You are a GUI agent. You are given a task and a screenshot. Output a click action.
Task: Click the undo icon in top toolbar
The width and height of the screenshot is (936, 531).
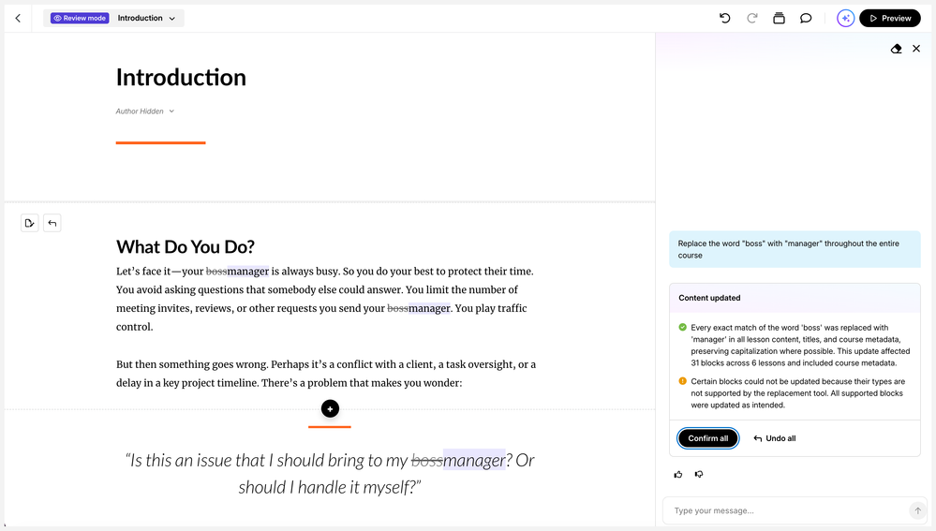tap(724, 18)
